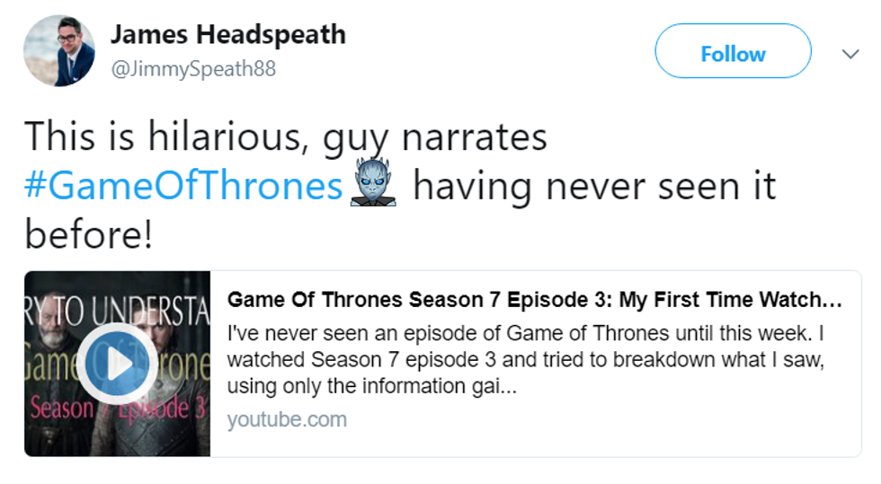Open the #GameOfThrones hashtag
881x484 pixels.
183,187
